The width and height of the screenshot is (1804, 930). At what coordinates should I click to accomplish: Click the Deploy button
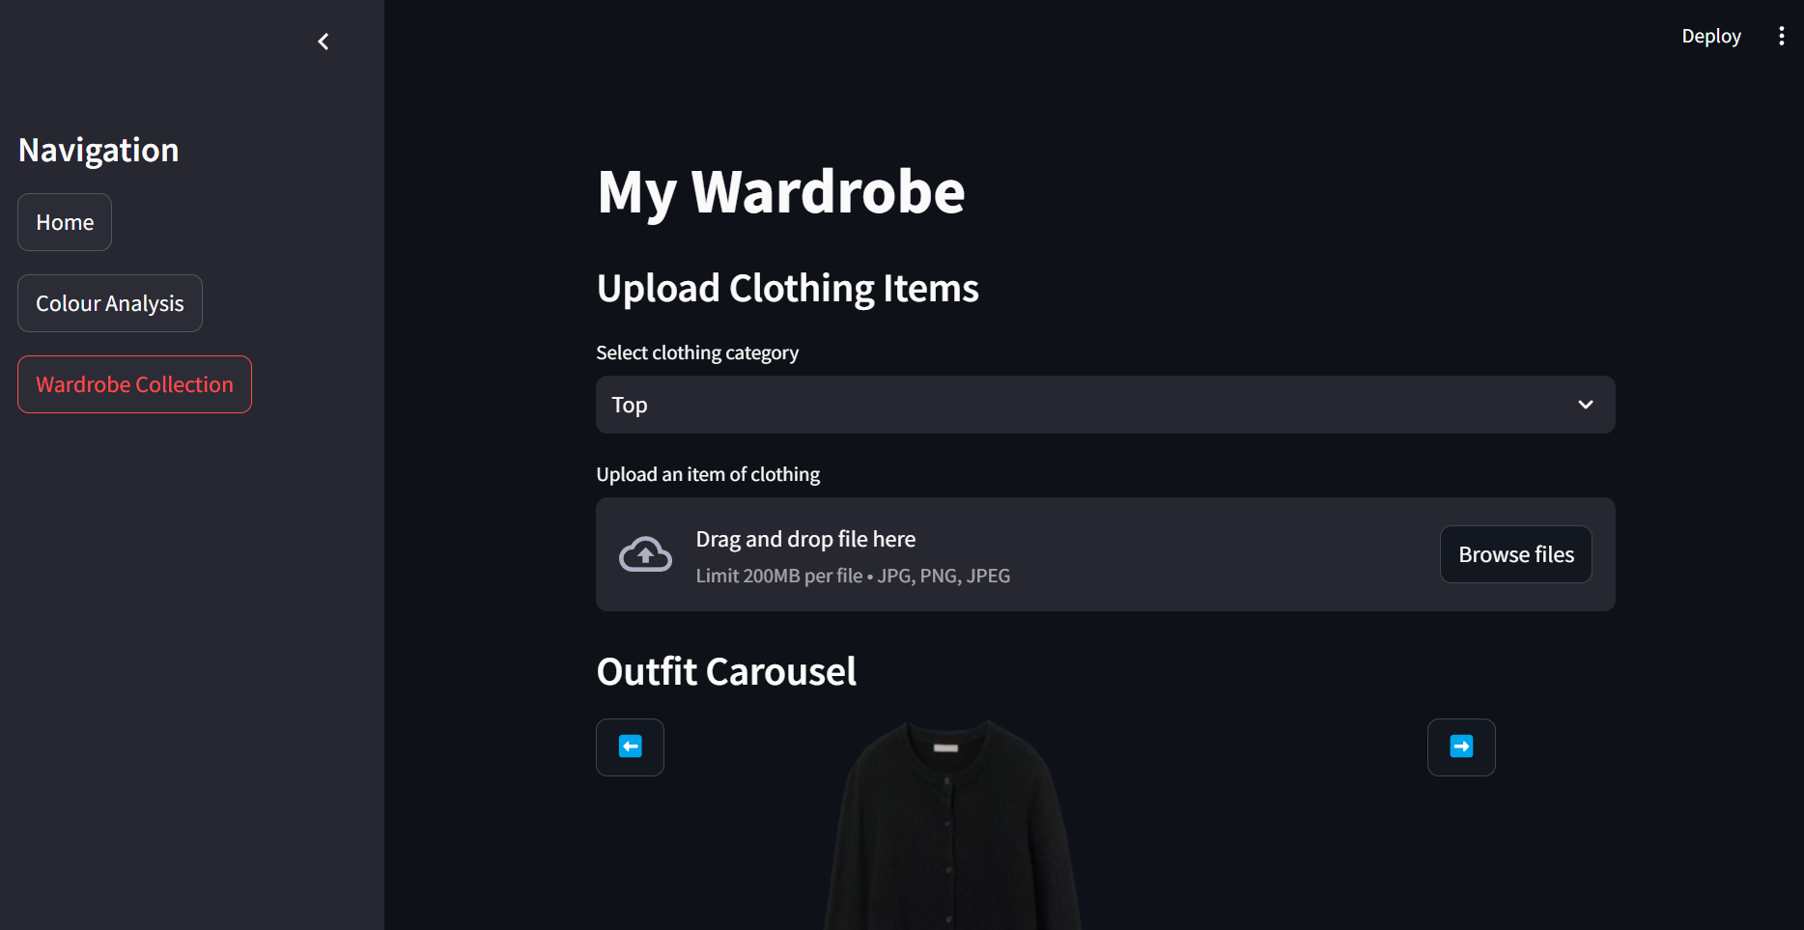coord(1711,37)
